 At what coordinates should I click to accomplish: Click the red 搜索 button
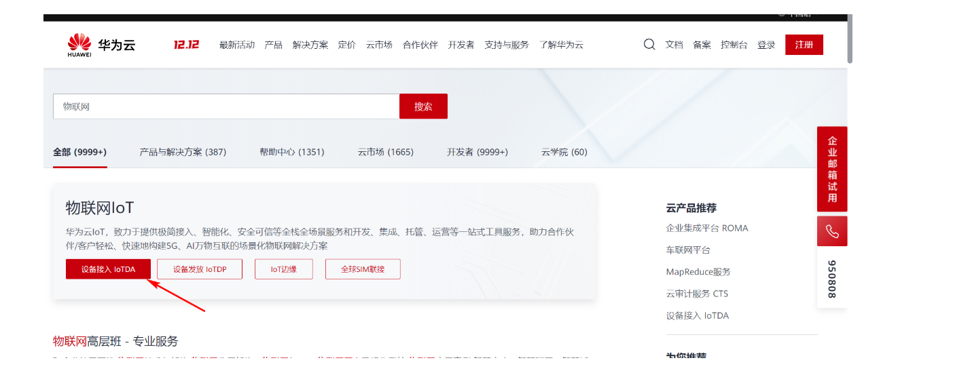tap(423, 106)
